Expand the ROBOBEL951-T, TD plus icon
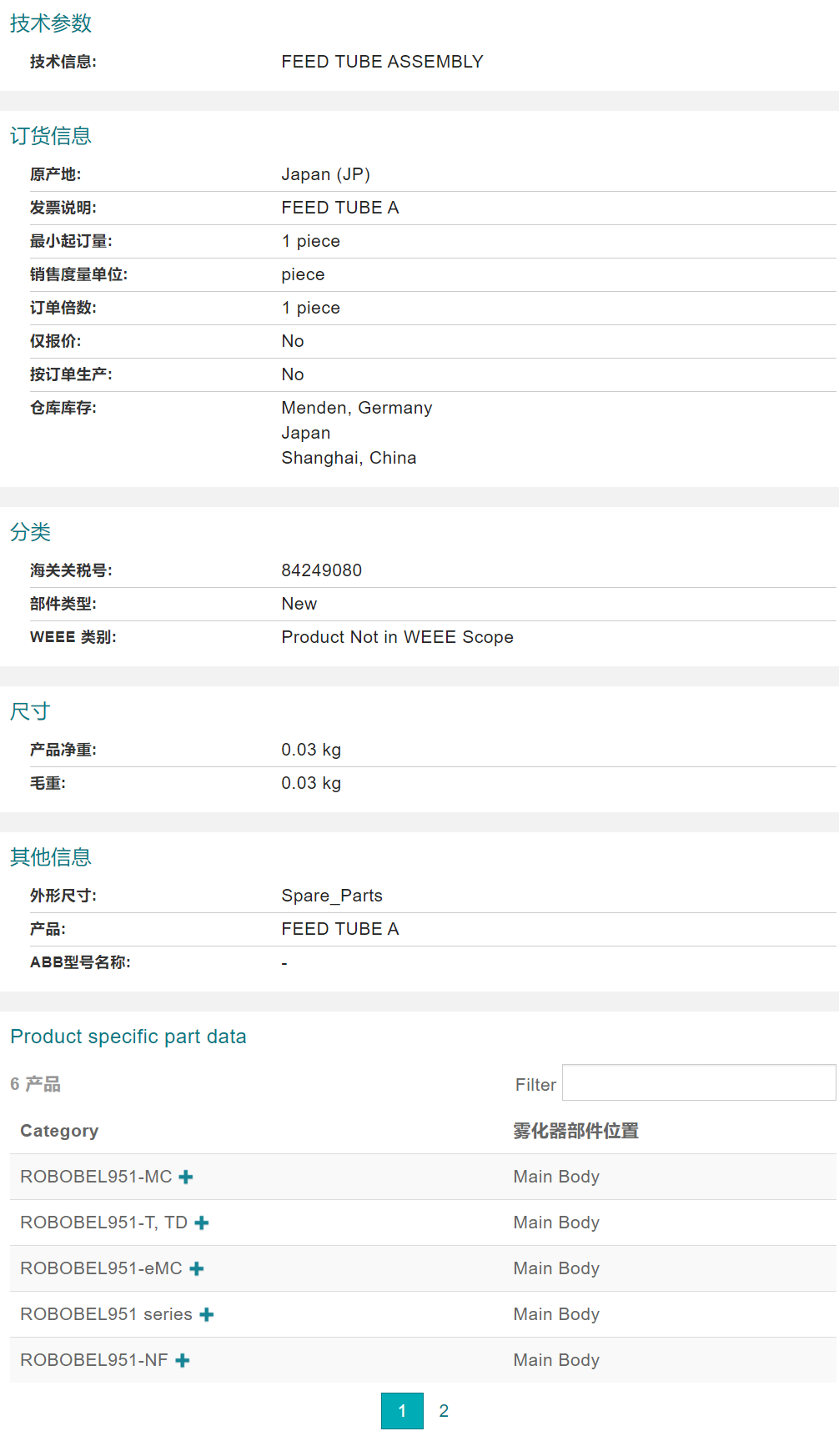Image resolution: width=839 pixels, height=1431 pixels. (x=202, y=1223)
